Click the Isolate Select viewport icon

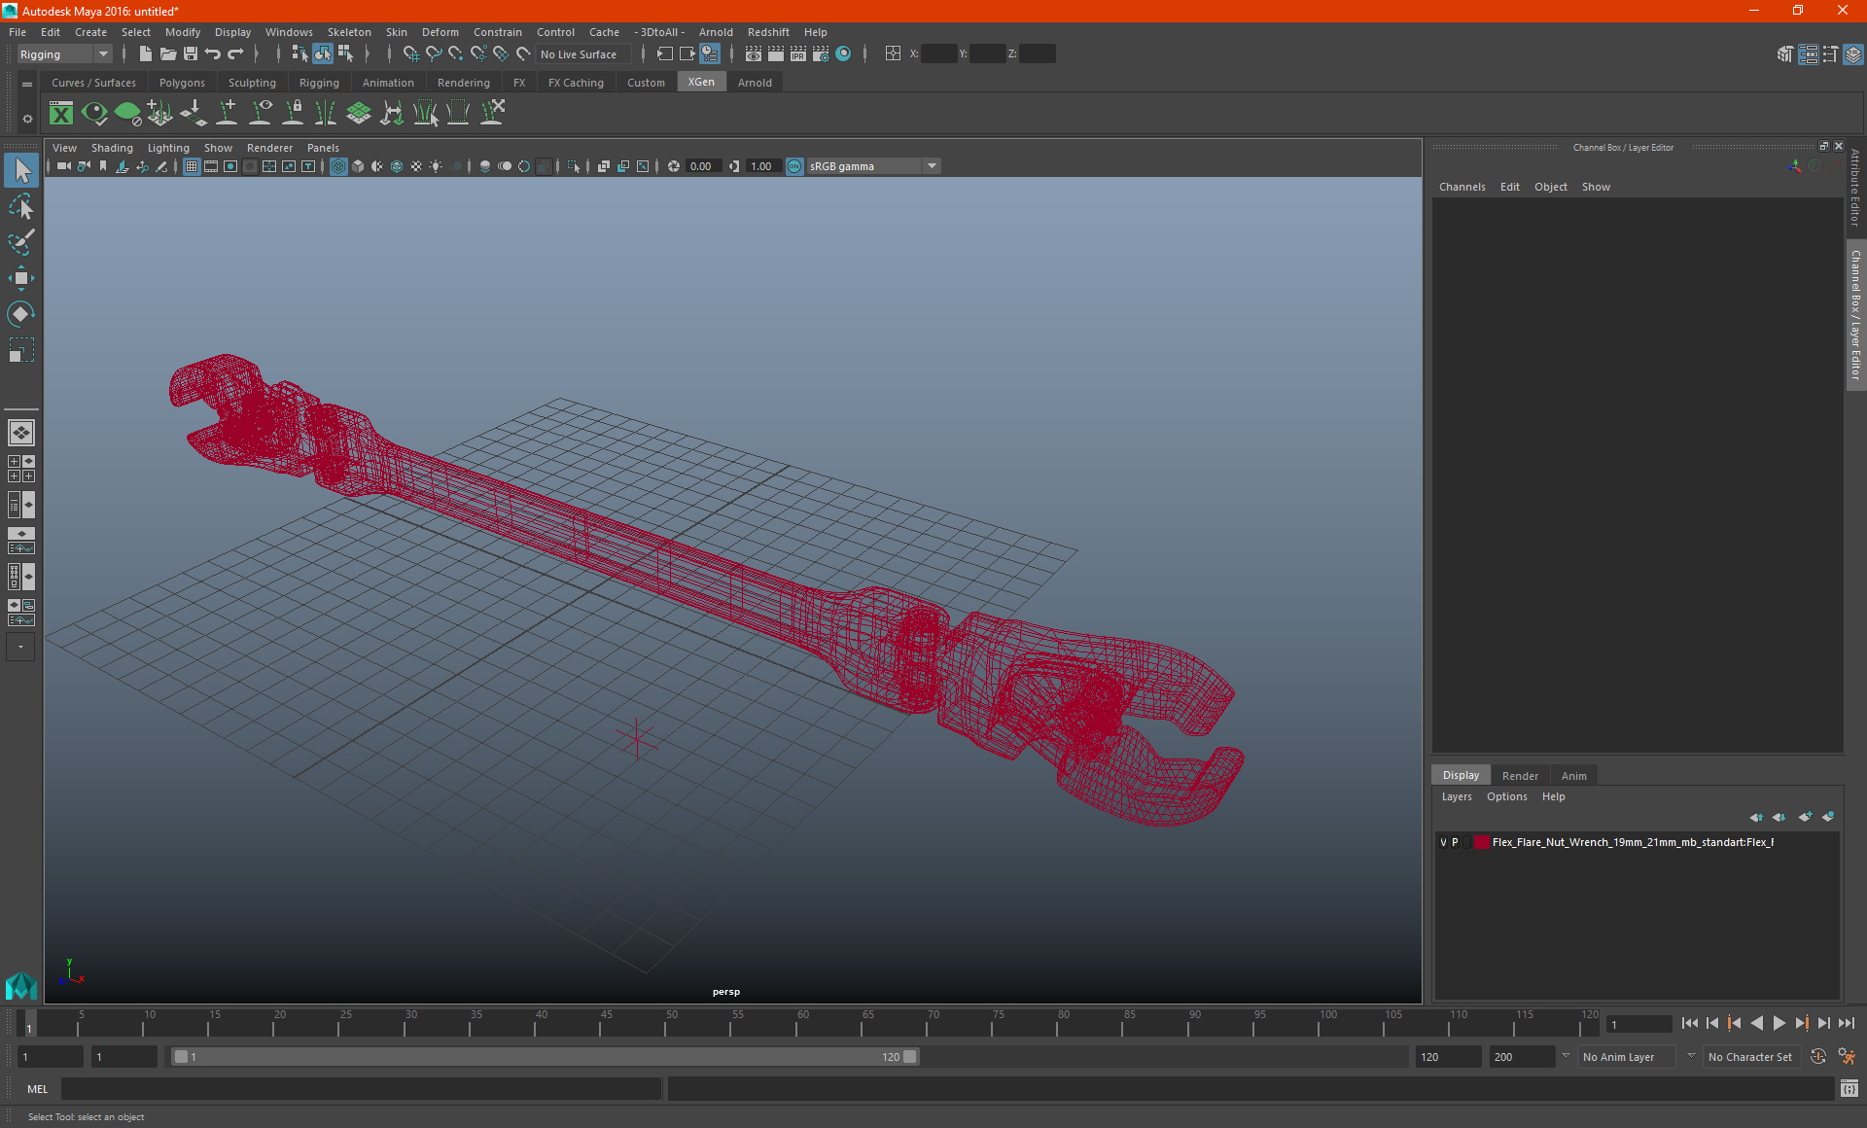(573, 166)
